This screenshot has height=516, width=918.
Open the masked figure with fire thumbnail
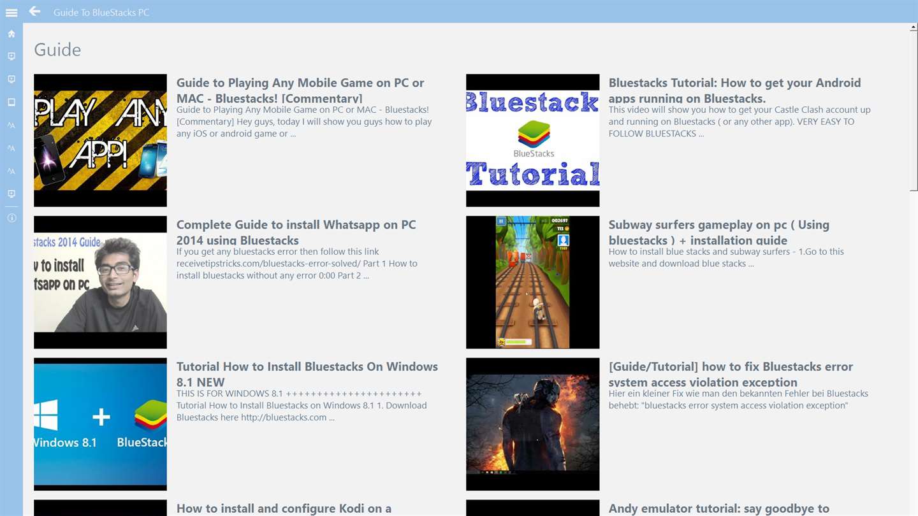pos(532,424)
